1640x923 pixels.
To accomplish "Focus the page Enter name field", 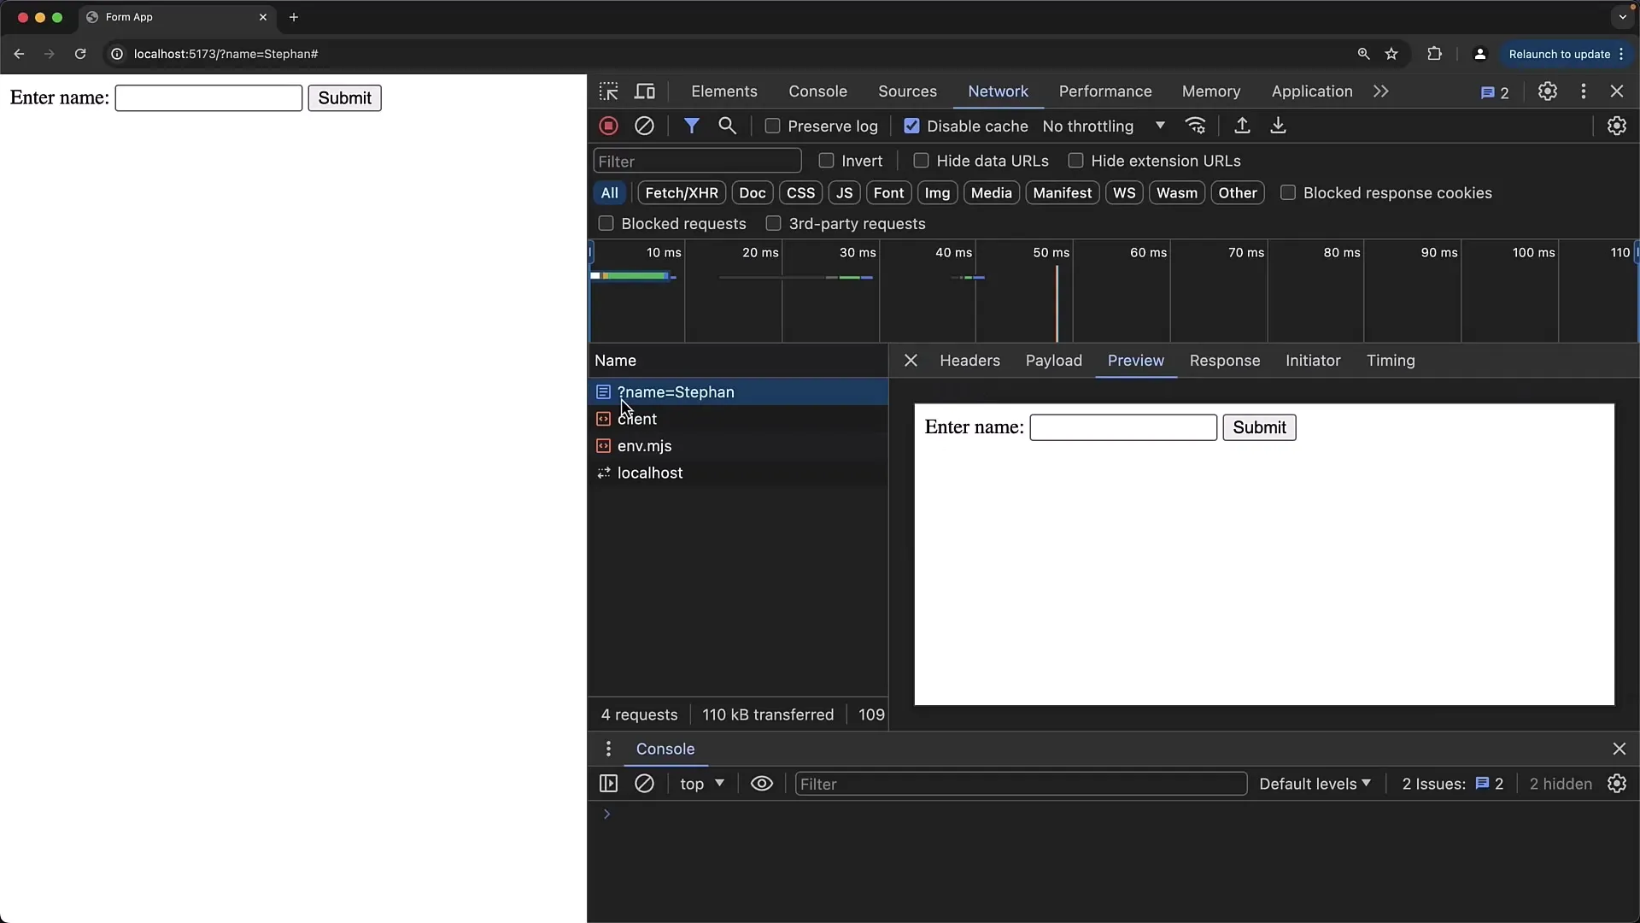I will click(x=208, y=98).
